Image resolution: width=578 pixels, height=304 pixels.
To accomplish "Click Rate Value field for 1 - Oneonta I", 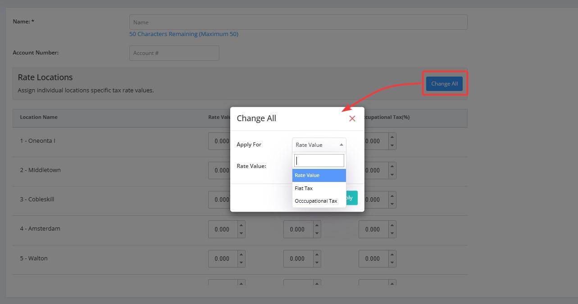I will point(219,141).
